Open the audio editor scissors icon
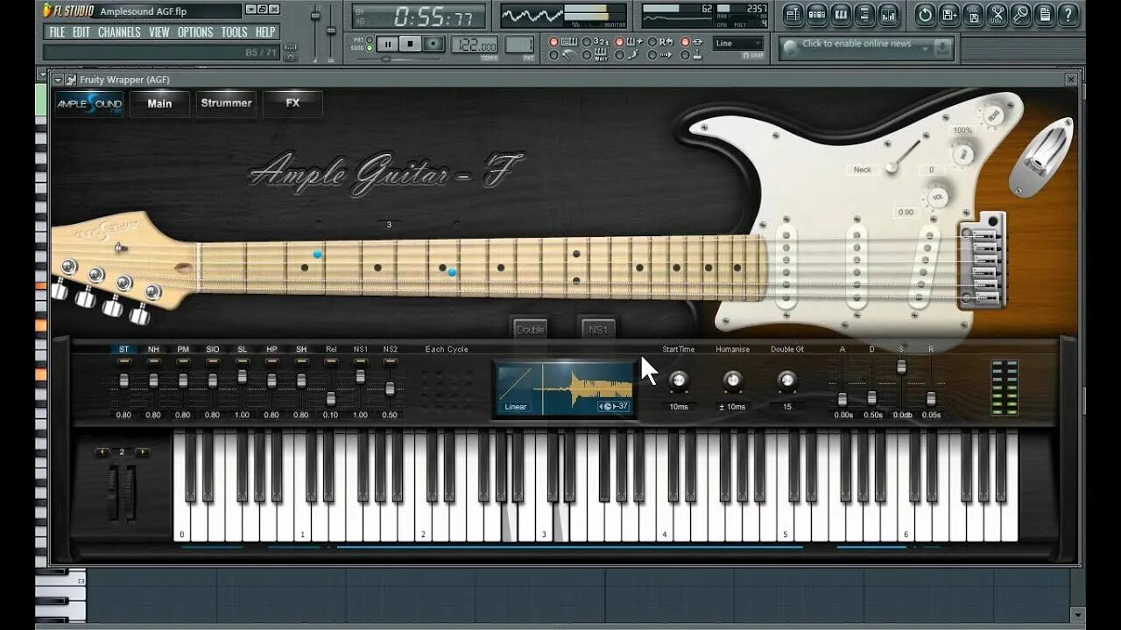The image size is (1121, 630). pos(997,14)
